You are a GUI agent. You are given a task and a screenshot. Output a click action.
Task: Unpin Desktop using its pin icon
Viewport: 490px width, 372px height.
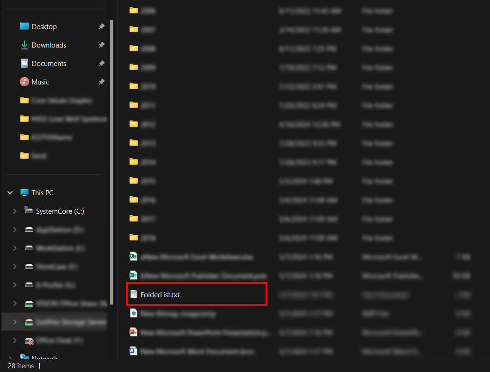point(101,27)
